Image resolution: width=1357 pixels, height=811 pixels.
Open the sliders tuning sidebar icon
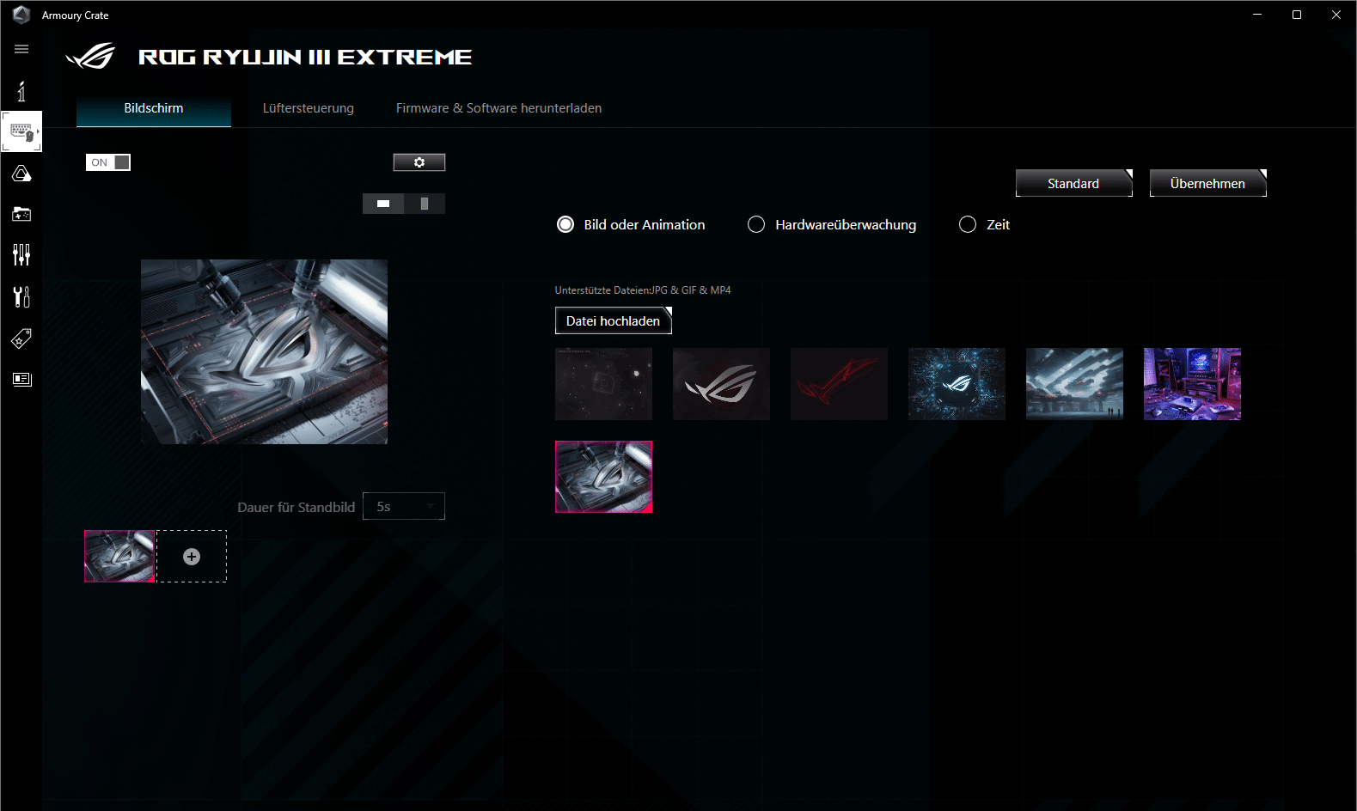[21, 254]
